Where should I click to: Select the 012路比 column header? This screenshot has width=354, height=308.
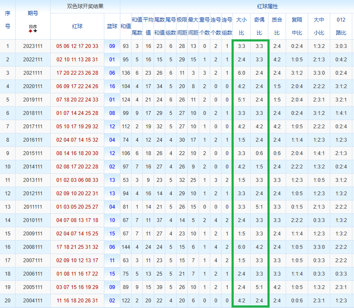341,26
